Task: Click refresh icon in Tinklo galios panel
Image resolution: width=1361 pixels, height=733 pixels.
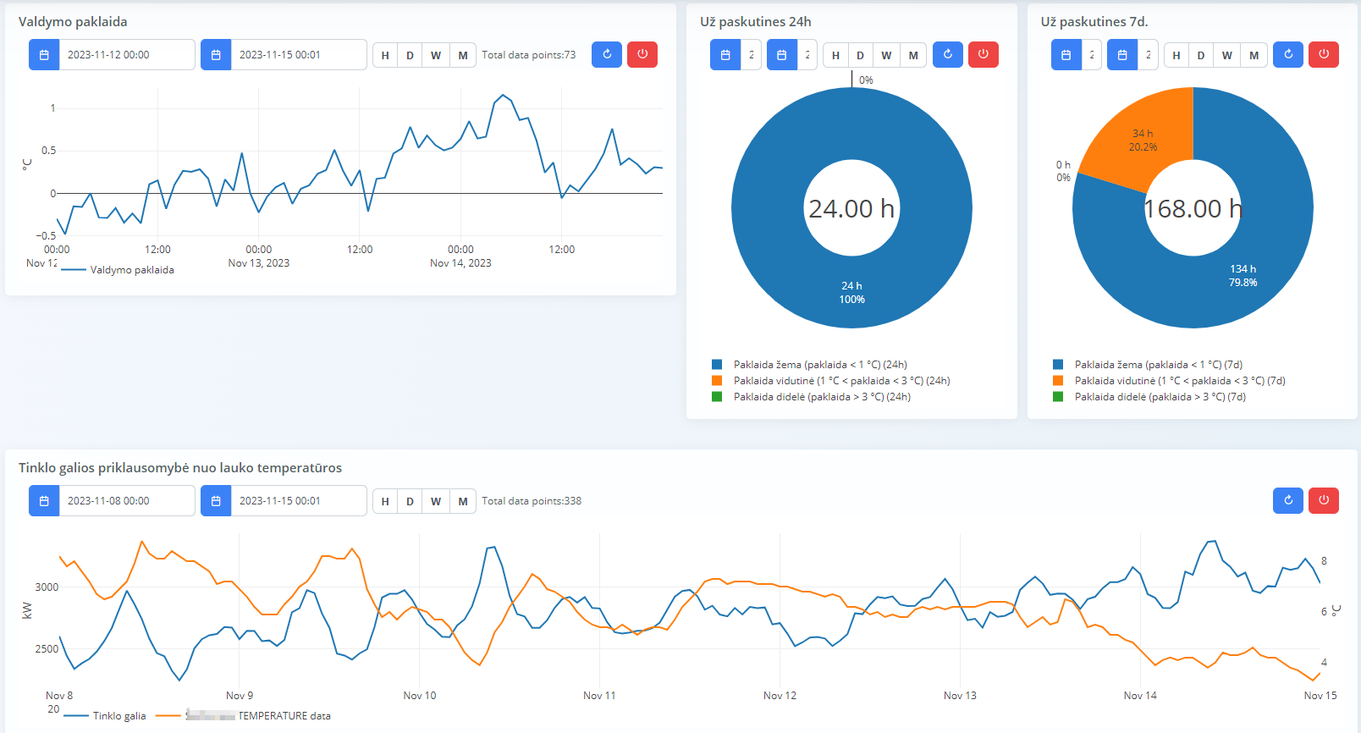Action: 1287,501
